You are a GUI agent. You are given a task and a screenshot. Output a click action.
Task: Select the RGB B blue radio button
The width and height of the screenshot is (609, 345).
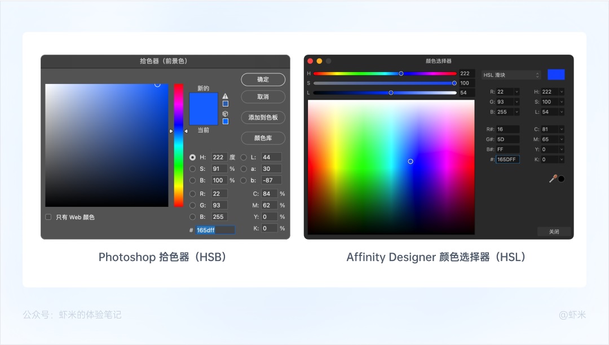pos(193,217)
